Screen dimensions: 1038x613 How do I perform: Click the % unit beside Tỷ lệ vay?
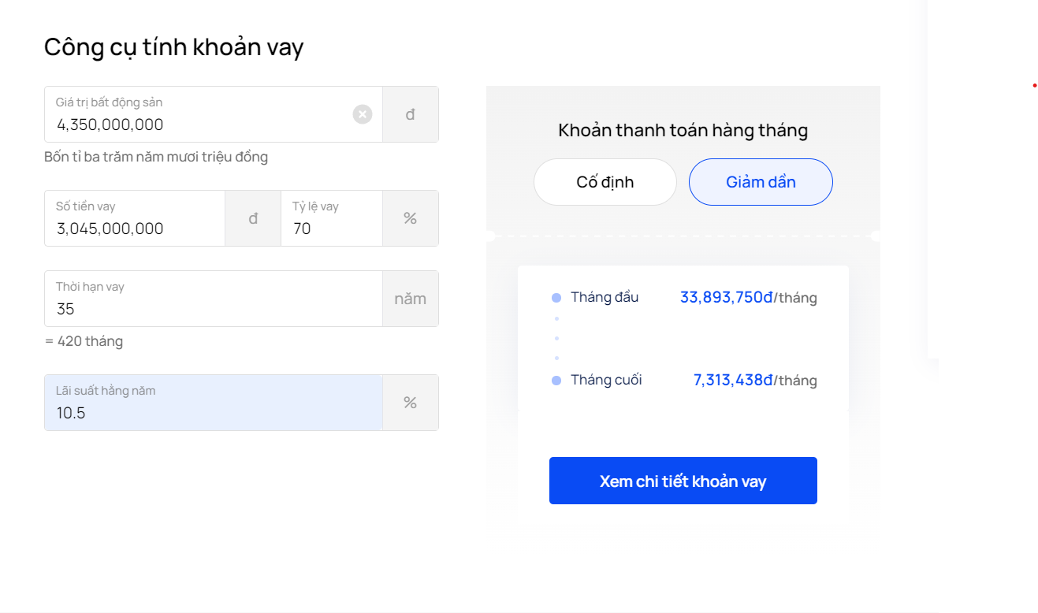[x=411, y=218]
